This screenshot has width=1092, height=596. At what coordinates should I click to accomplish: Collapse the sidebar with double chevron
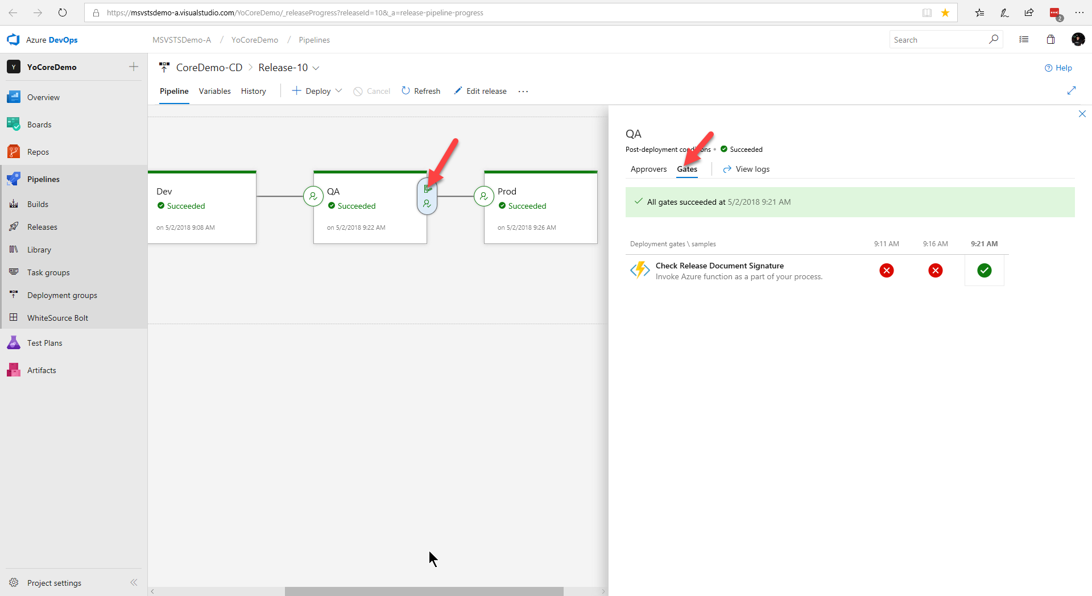[x=134, y=582]
